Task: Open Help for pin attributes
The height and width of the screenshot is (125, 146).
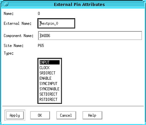Action: coord(92,115)
